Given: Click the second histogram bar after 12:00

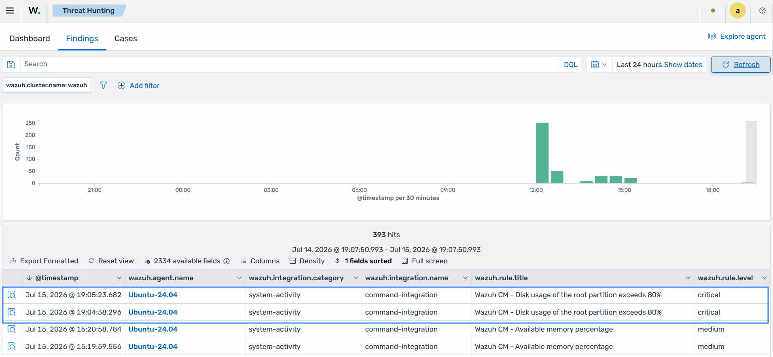Looking at the screenshot, I should pos(557,177).
